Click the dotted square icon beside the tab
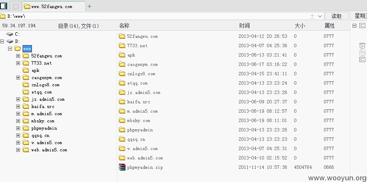Viewport: 367px width, 182px height. pyautogui.click(x=16, y=6)
